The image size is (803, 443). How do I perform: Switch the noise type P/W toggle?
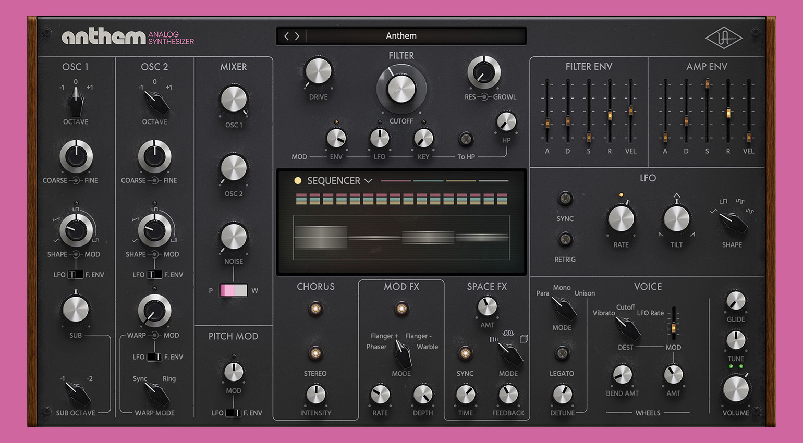point(233,290)
